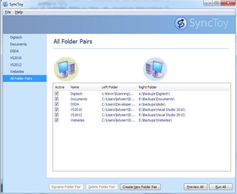Viewport: 237px width, 194px height.
Task: Uncheck the Digitech active checkbox
Action: point(57,94)
